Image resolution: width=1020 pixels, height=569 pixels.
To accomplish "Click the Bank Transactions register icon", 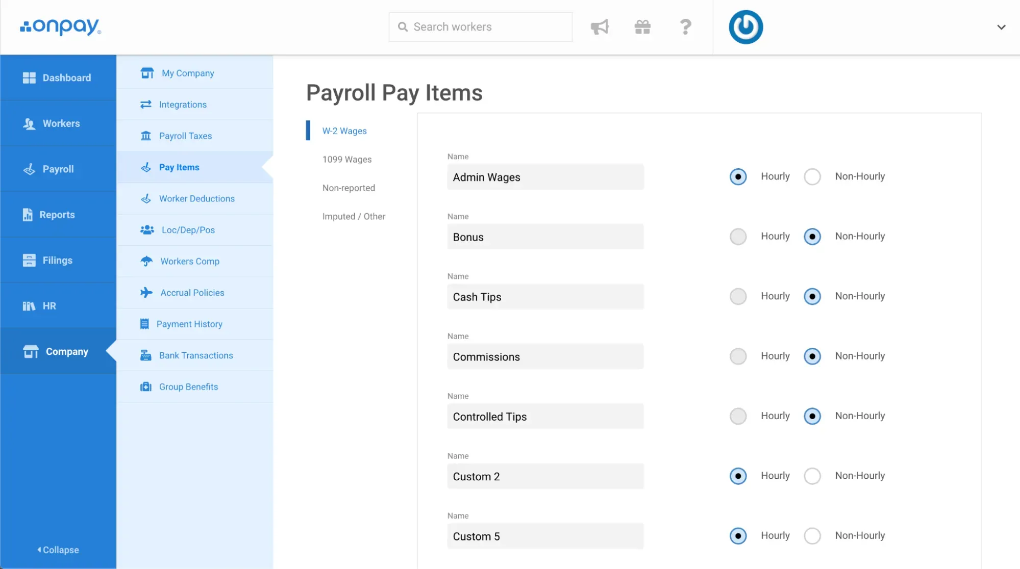I will 146,355.
